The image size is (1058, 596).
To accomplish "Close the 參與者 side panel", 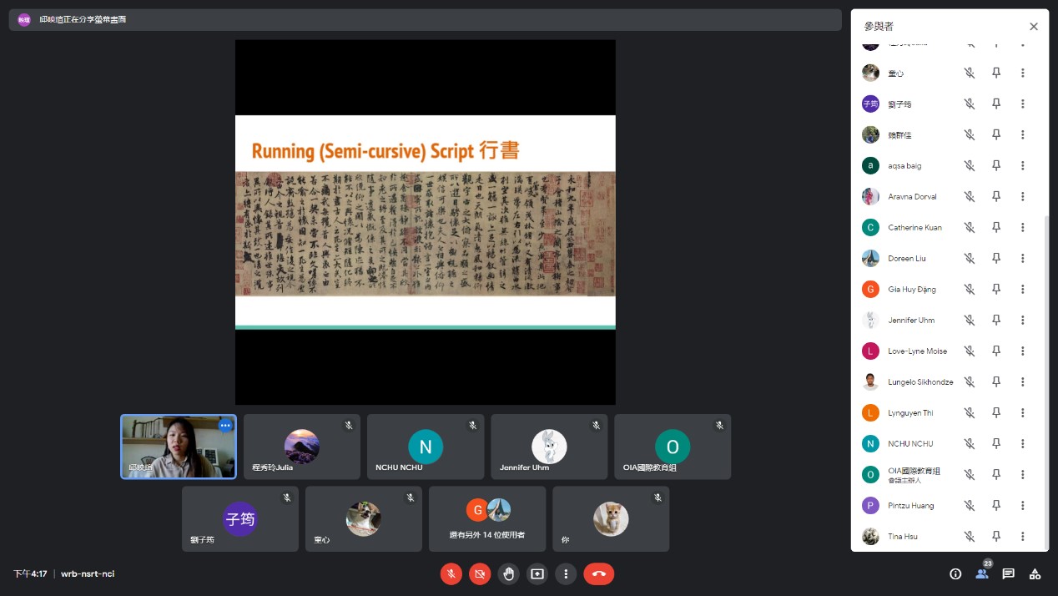I will pos(1034,27).
